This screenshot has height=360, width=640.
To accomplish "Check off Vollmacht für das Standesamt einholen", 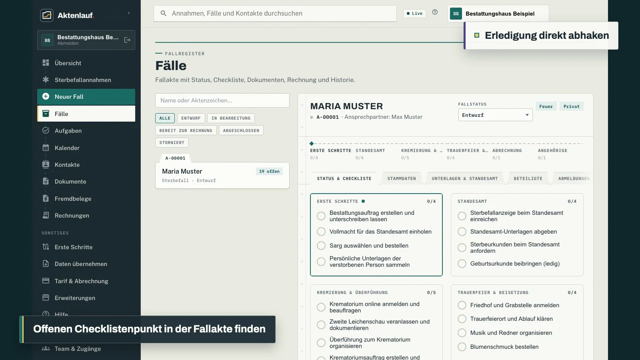I will 321,232.
